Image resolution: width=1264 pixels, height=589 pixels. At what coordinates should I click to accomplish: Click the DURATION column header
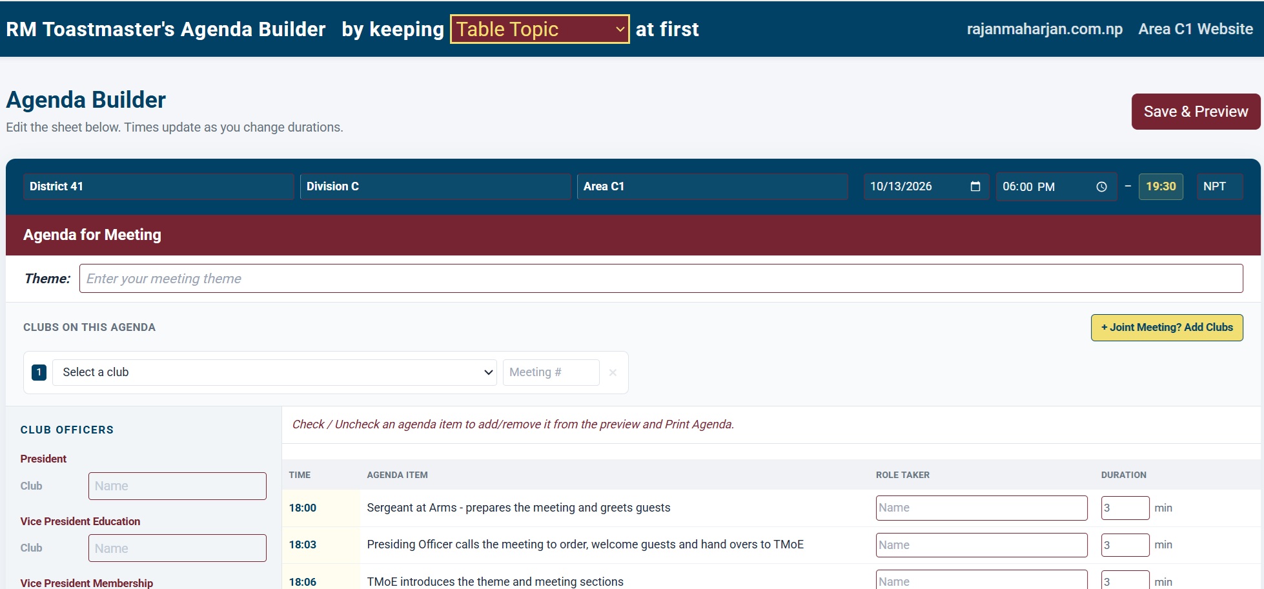1124,475
